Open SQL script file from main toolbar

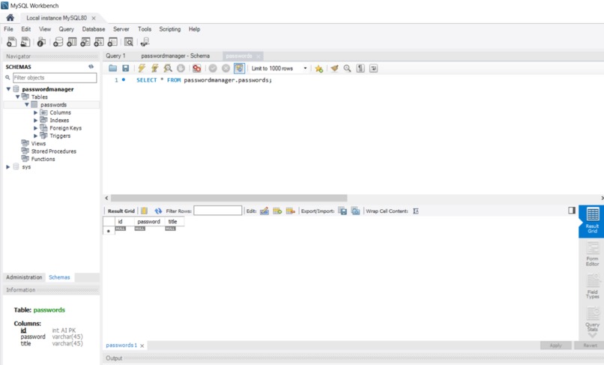pos(25,42)
